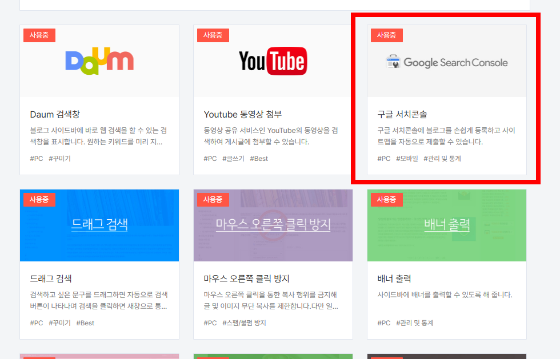Screen dimensions: 560x359
Task: Select #관리 및 통계 tag on 구글 서치콘솔 card
Action: click(x=442, y=159)
